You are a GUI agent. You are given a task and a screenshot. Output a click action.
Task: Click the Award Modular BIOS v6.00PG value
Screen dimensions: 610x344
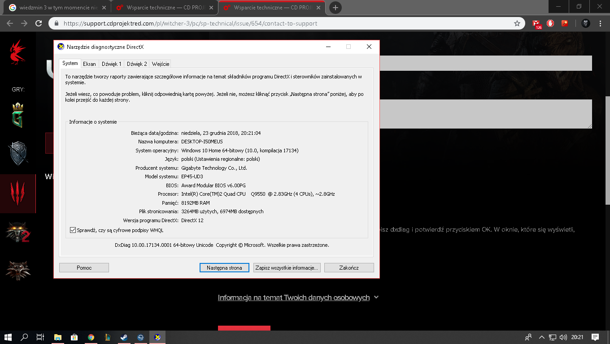tap(213, 185)
